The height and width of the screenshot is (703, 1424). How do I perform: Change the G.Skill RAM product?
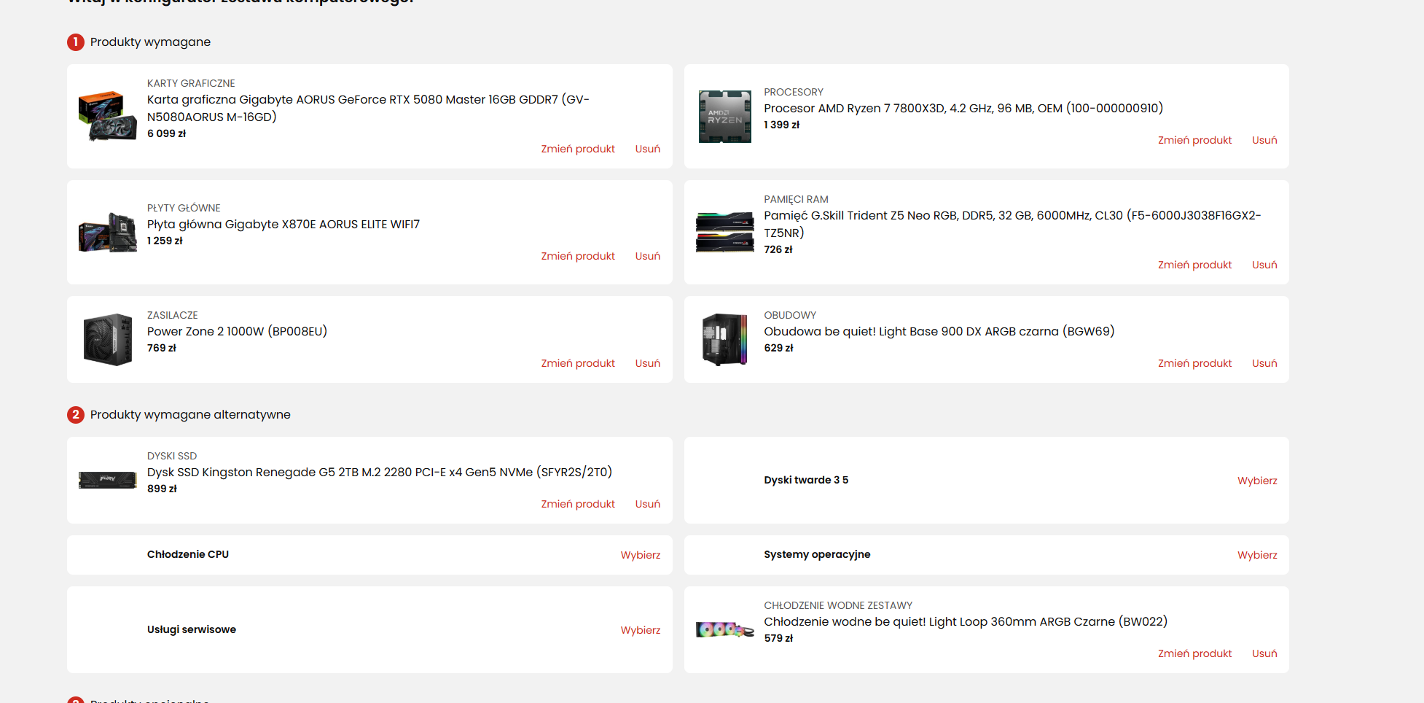pos(1194,265)
